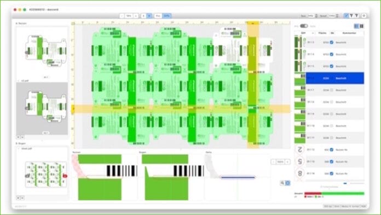Select the A view segment in the toolbar
The width and height of the screenshot is (381, 215).
pyautogui.click(x=143, y=16)
